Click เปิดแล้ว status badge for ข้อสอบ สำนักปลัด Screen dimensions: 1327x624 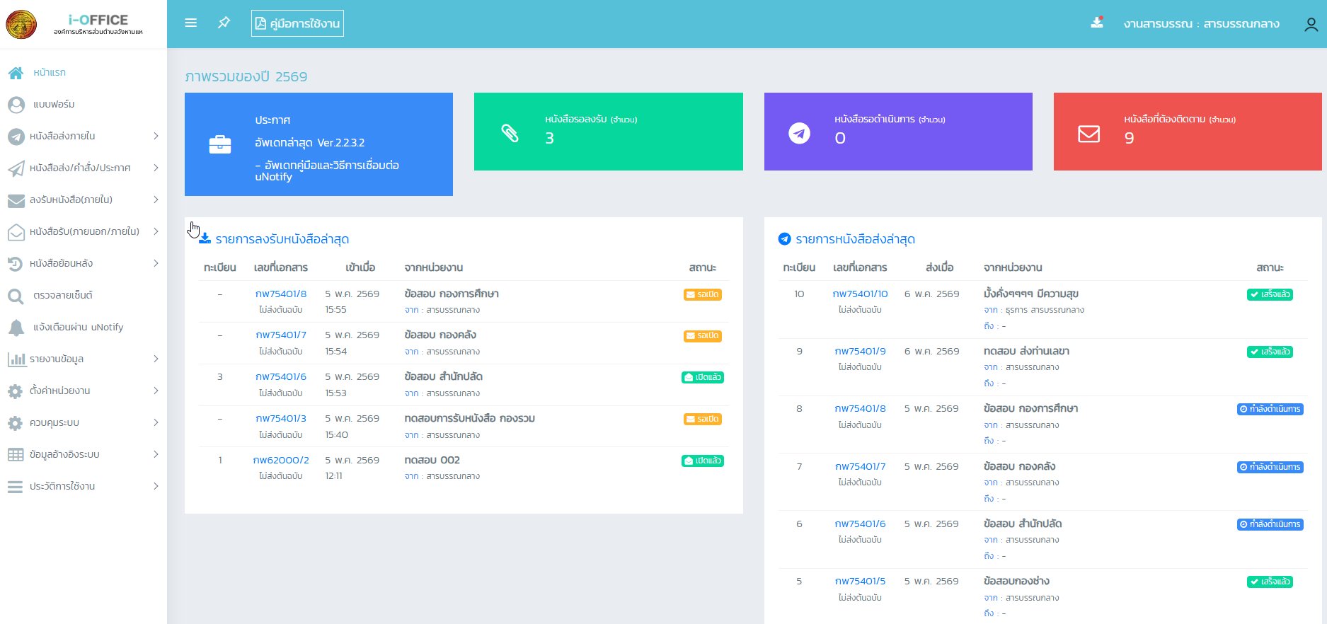tap(703, 377)
